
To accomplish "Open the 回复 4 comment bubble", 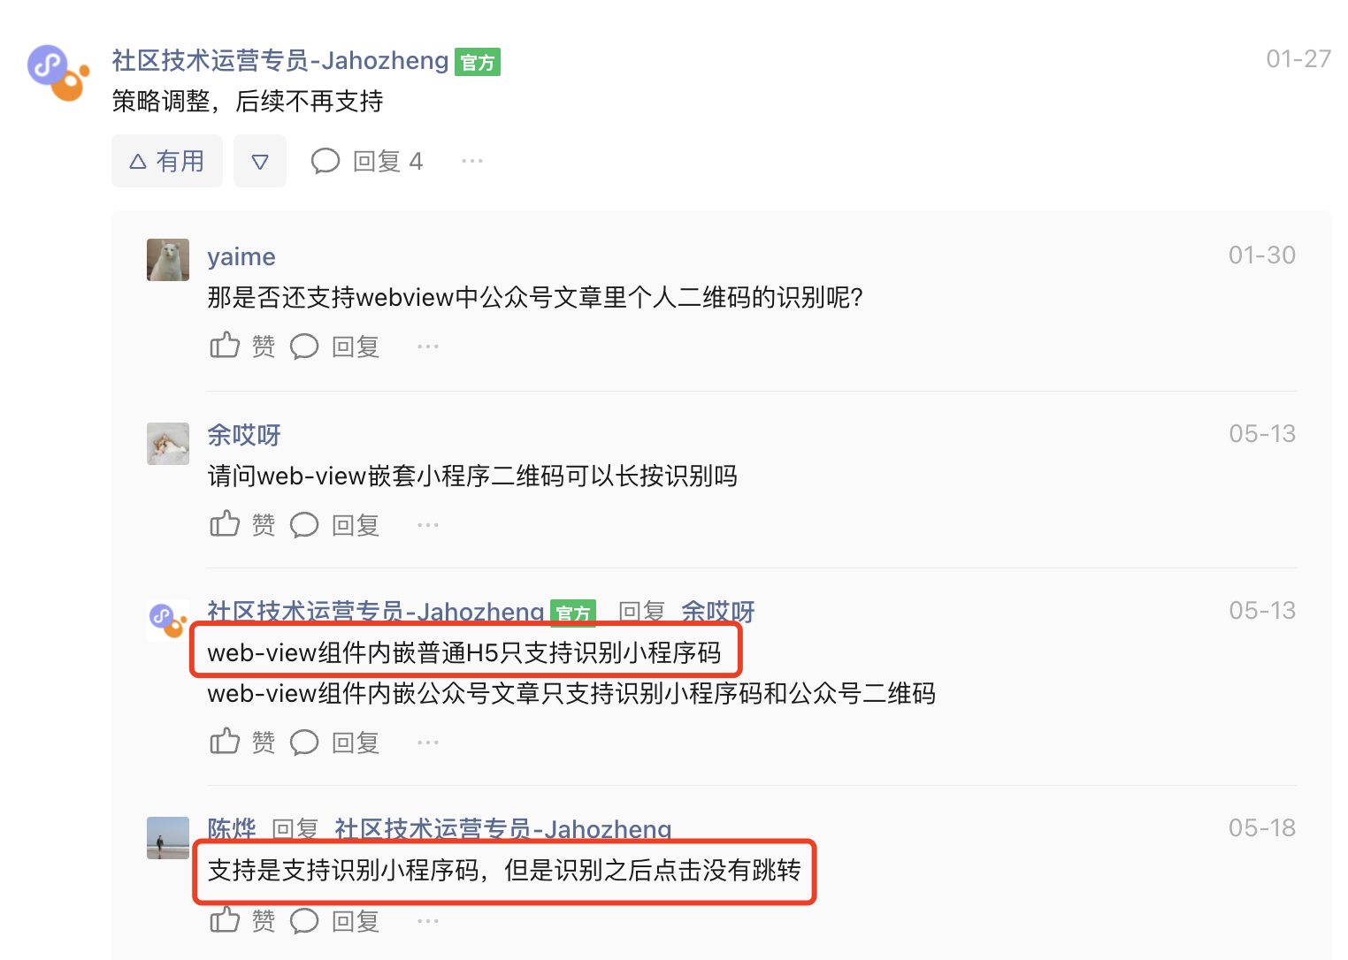I will pyautogui.click(x=367, y=161).
